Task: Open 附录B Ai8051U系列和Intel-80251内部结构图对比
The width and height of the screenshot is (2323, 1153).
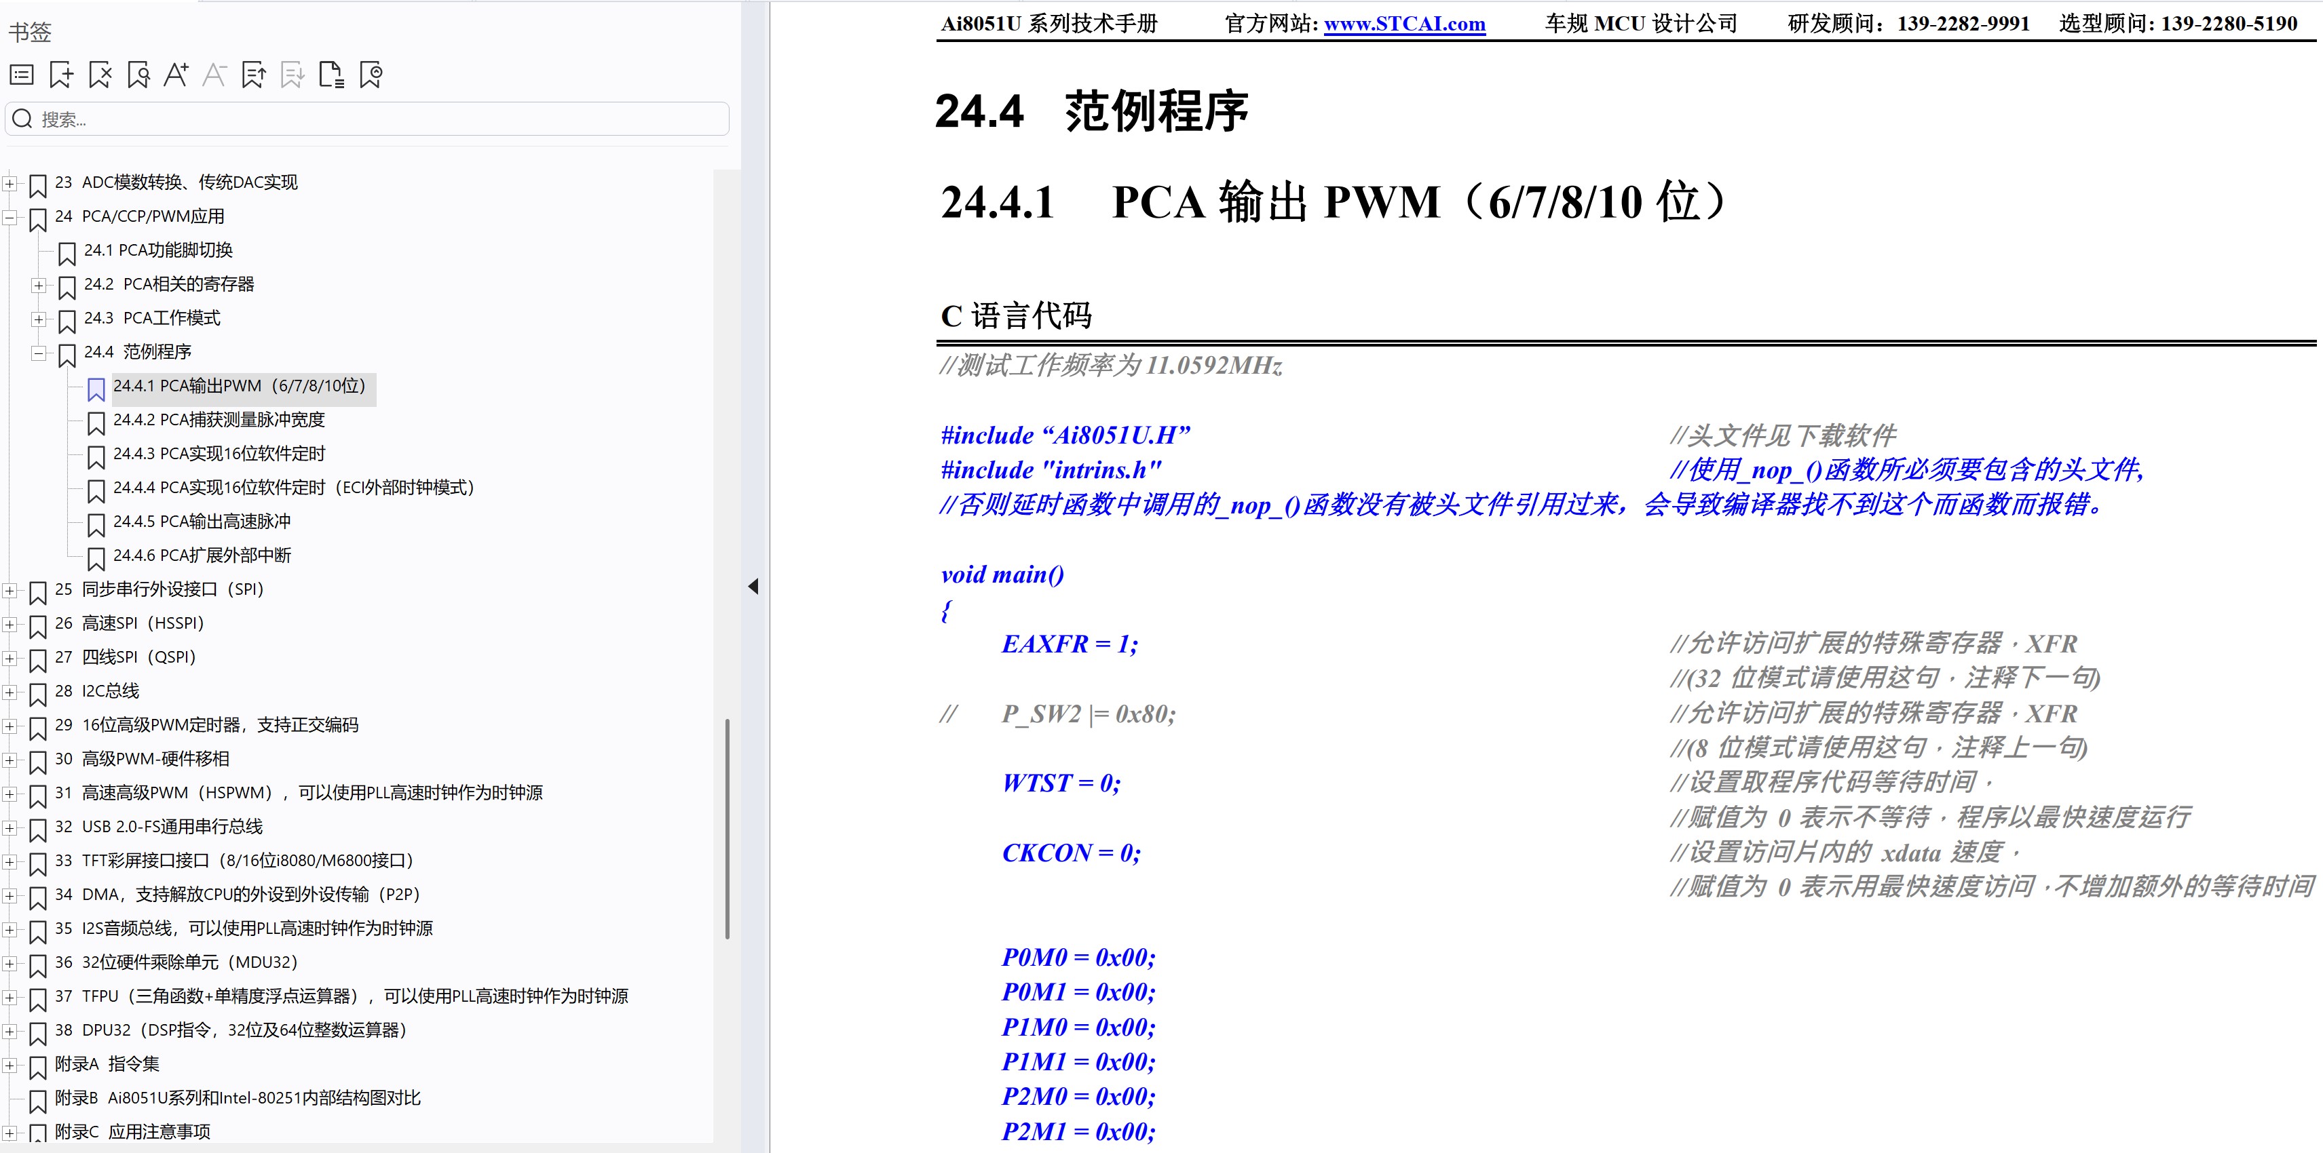Action: (238, 1098)
